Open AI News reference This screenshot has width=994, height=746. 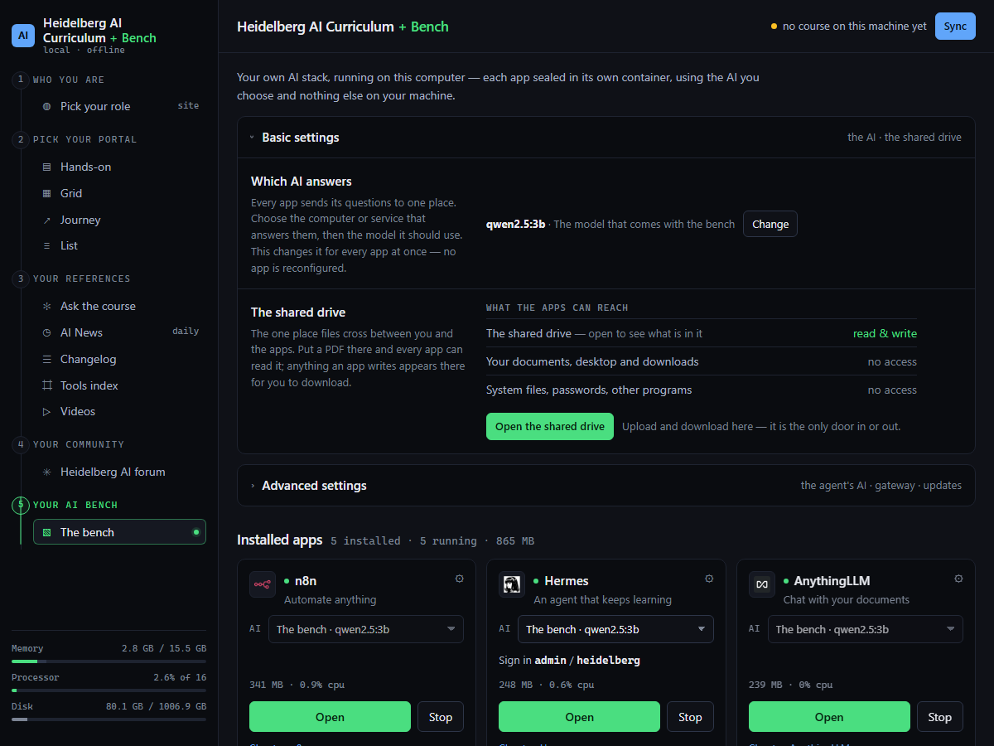click(119, 332)
